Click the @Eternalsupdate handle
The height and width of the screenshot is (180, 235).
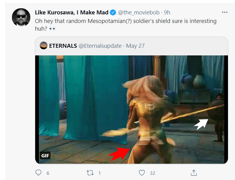pyautogui.click(x=101, y=46)
